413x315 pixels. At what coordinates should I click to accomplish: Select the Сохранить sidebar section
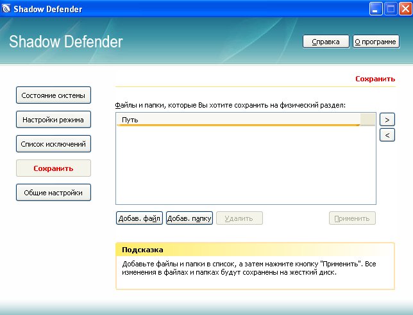click(53, 168)
